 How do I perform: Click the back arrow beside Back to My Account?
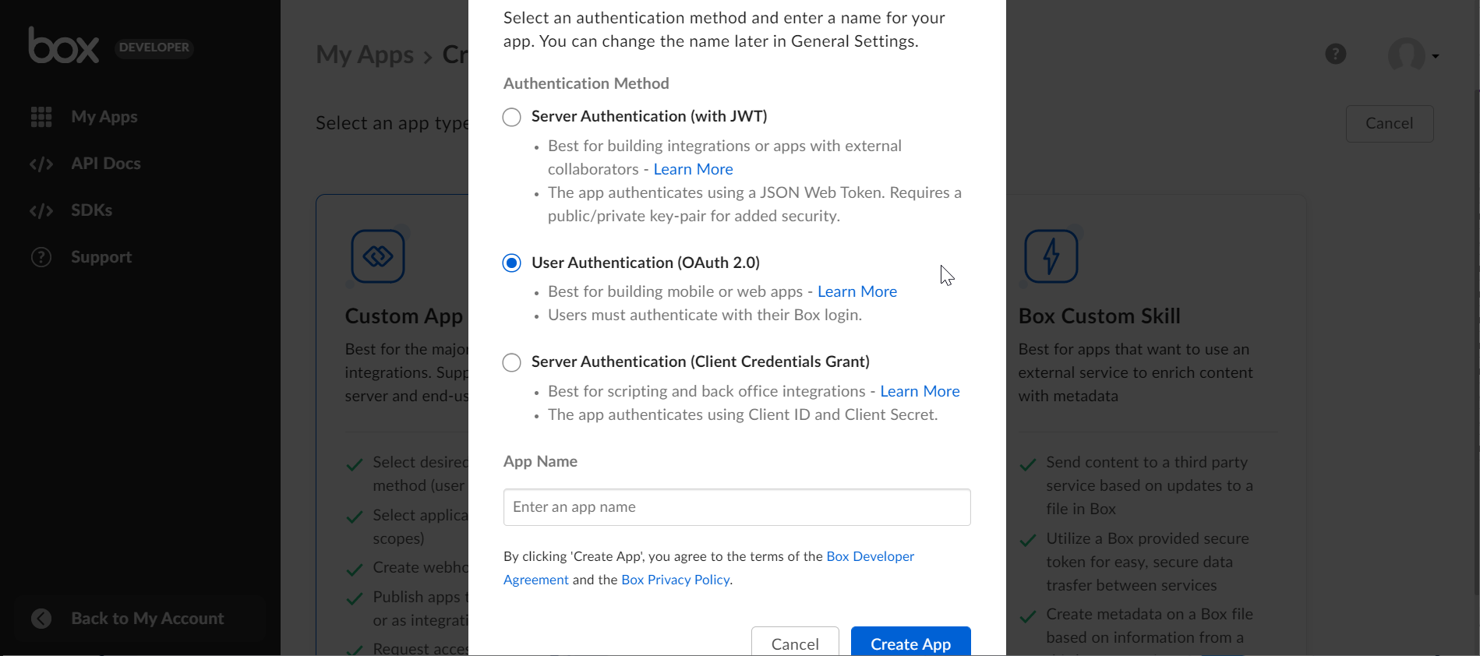41,618
